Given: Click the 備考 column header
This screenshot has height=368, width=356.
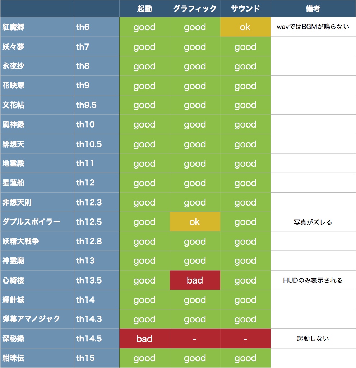Looking at the screenshot, I should click(313, 9).
